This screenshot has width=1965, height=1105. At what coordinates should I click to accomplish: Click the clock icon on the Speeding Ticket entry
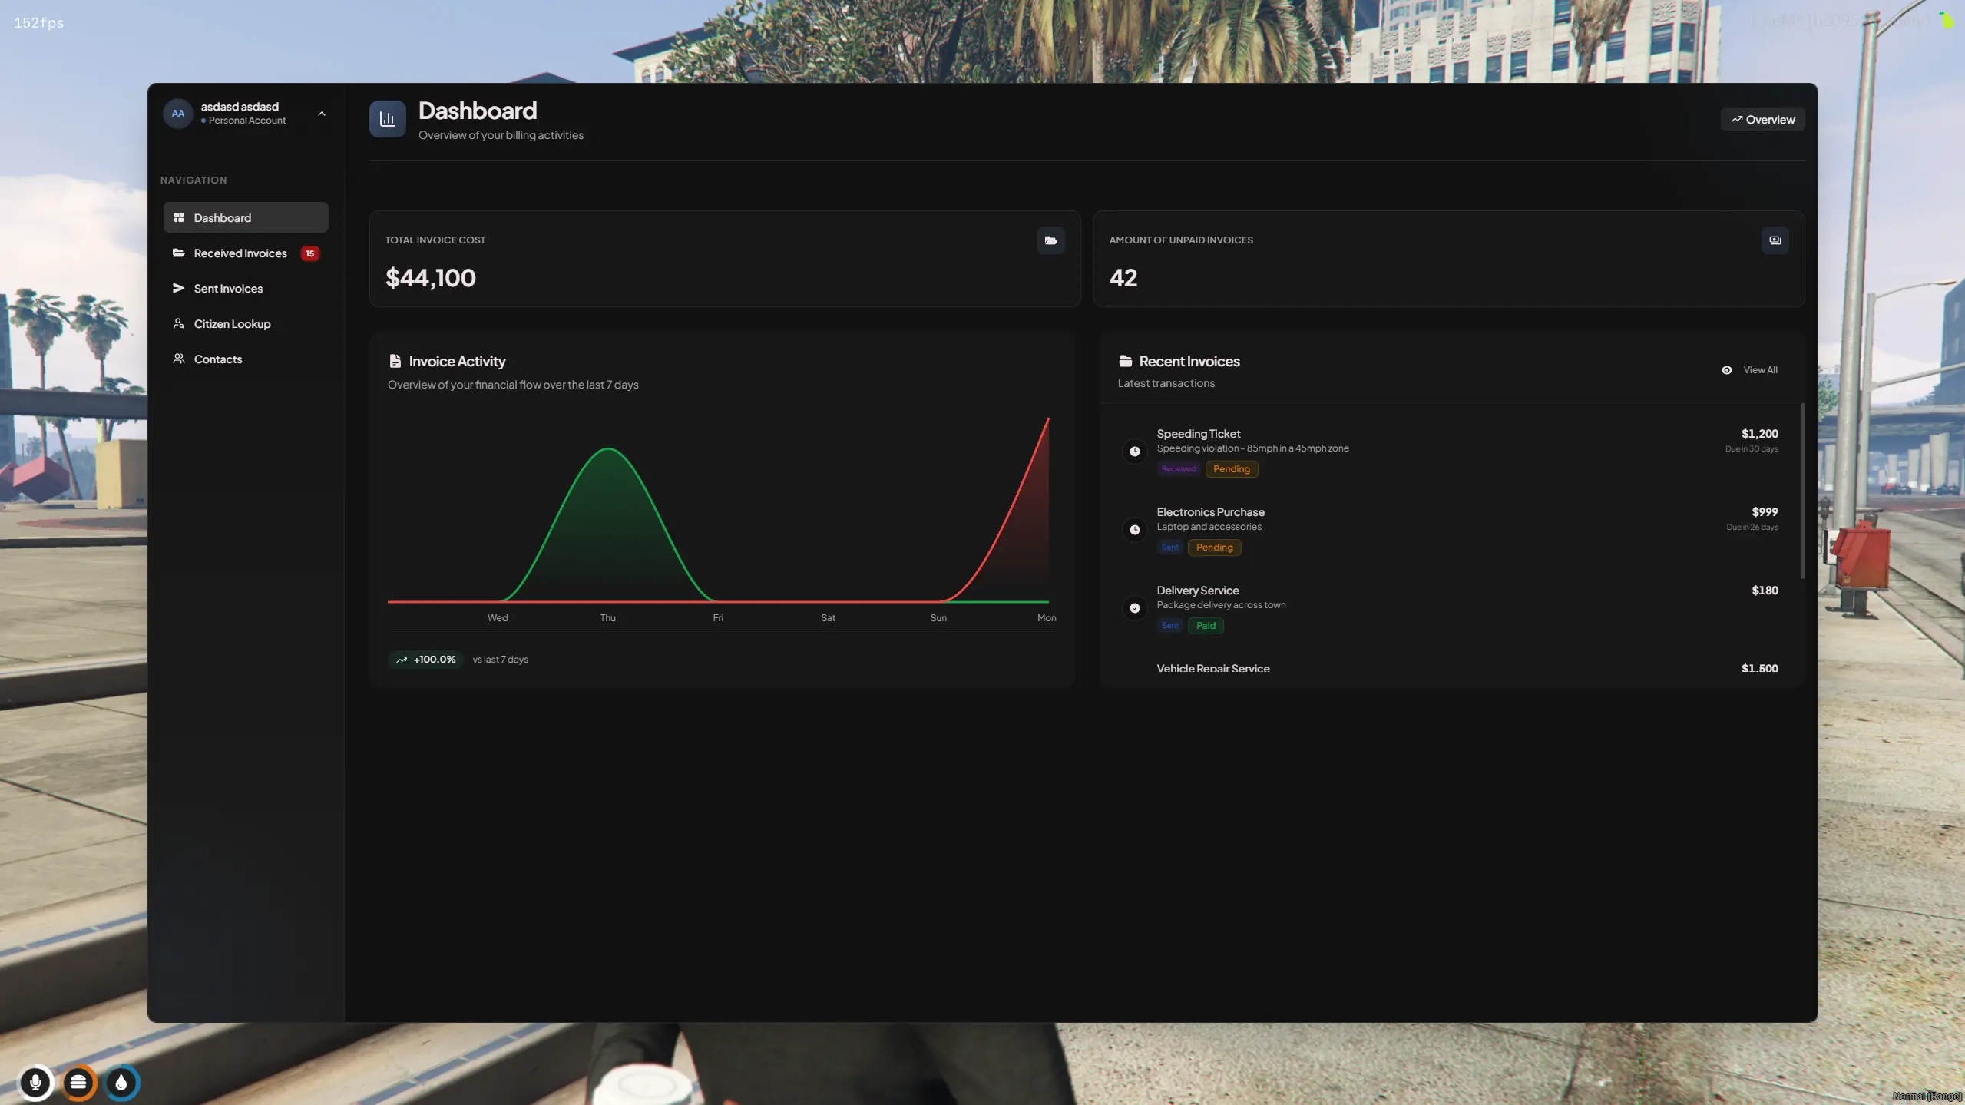(1135, 451)
